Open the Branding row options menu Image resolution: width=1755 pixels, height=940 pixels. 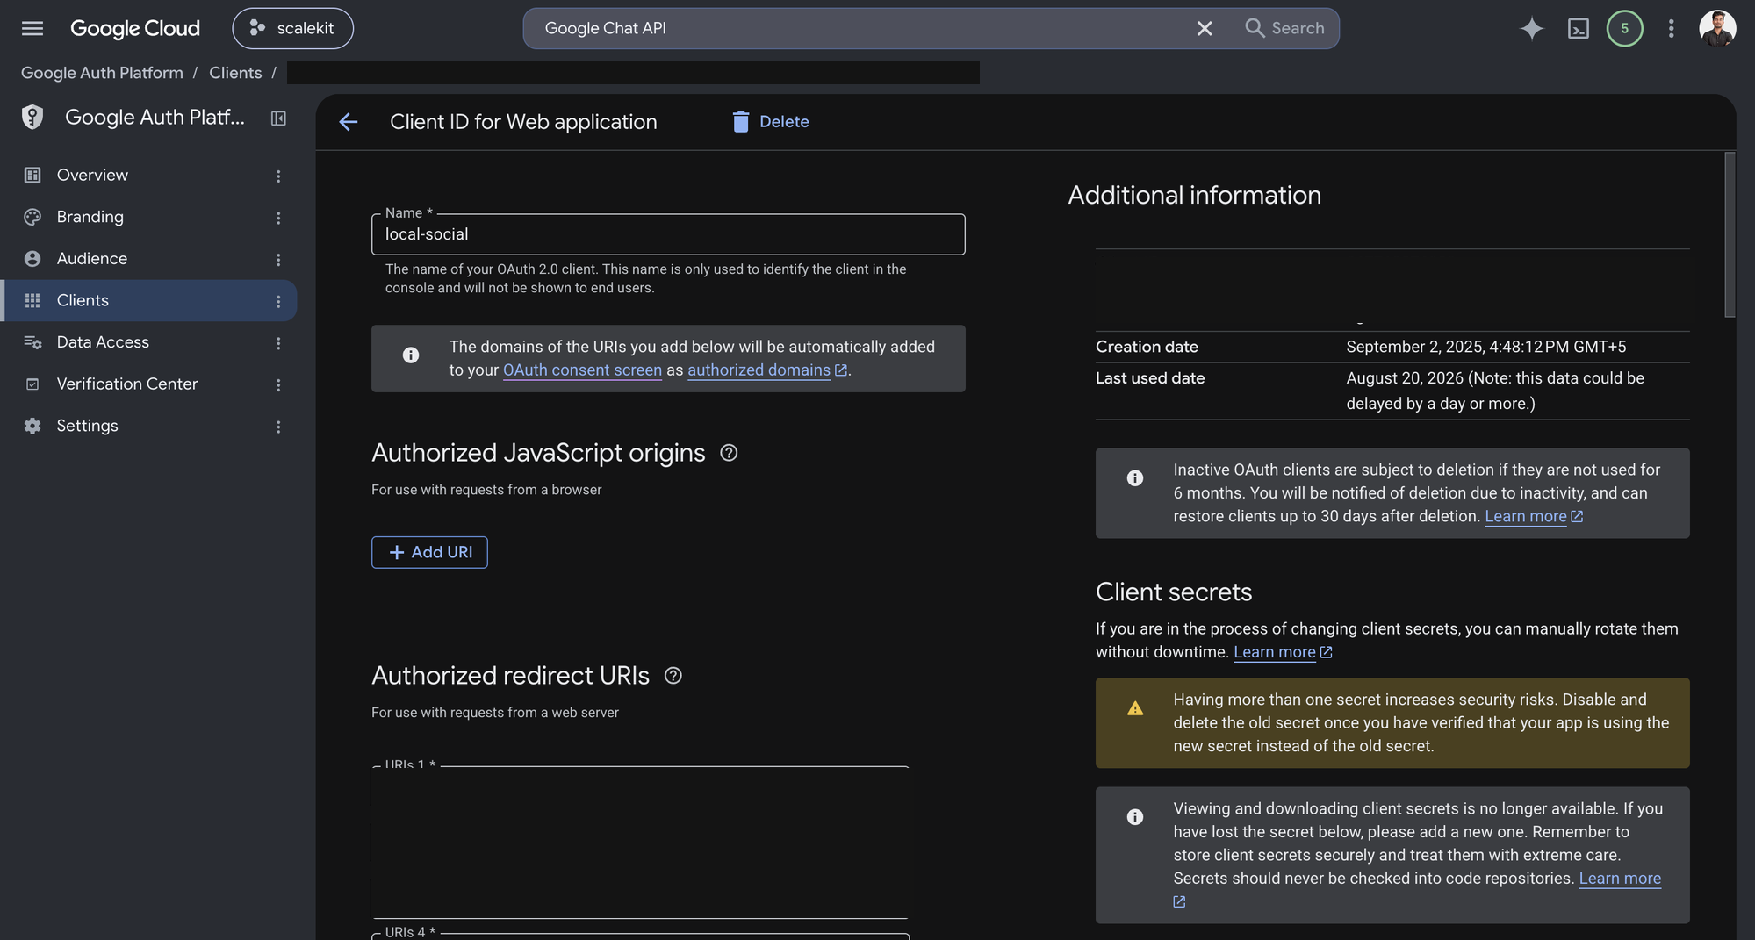tap(278, 218)
